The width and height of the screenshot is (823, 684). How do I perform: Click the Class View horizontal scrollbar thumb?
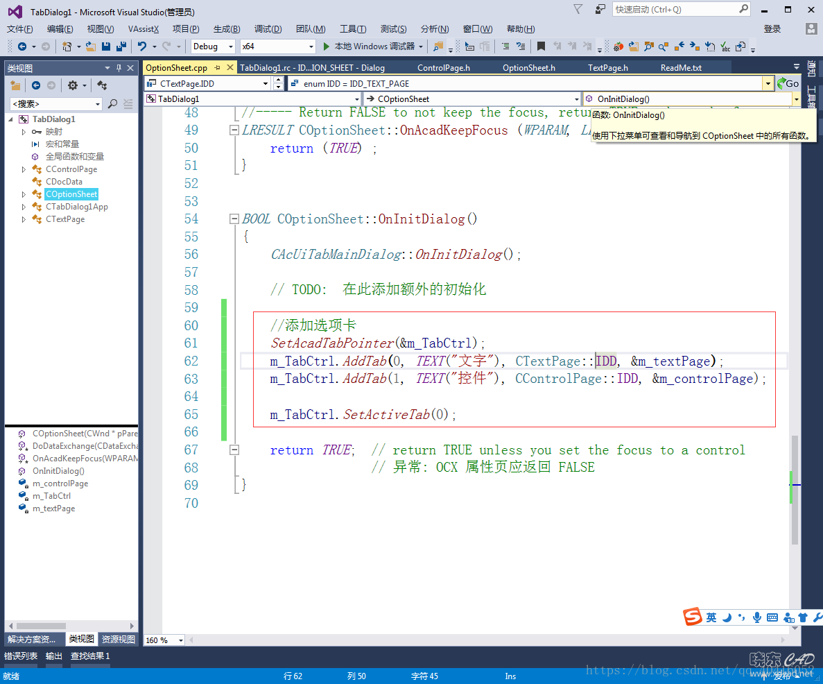41,626
